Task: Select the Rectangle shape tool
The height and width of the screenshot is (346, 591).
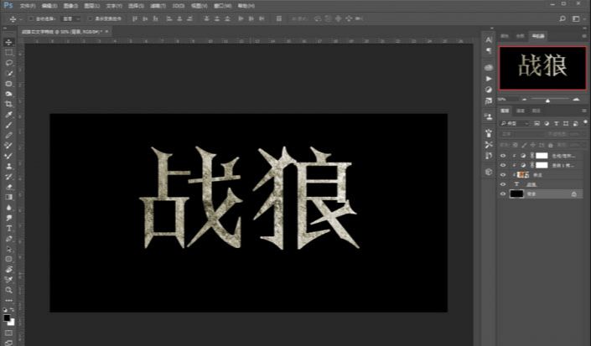Action: 8,259
